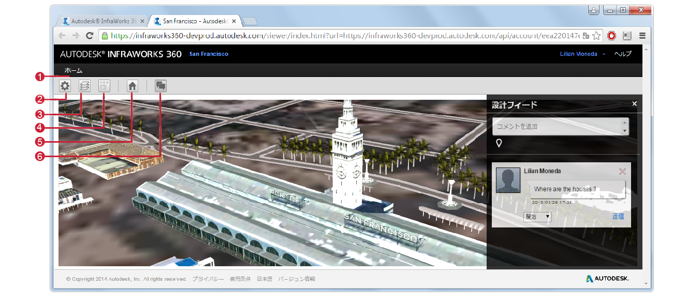Click the Autodesk InfraWorks 360 logo text
Image resolution: width=673 pixels, height=305 pixels.
[121, 54]
